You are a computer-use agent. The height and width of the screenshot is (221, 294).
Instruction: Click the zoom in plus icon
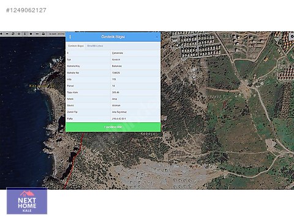[1, 34]
